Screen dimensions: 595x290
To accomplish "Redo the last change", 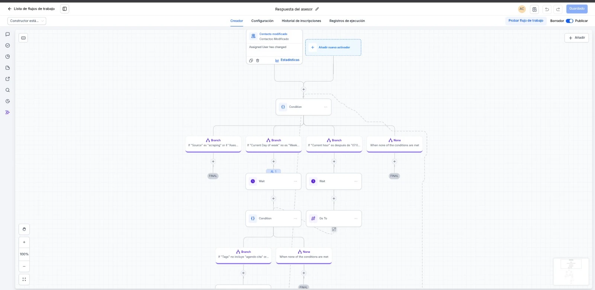I will coord(558,9).
